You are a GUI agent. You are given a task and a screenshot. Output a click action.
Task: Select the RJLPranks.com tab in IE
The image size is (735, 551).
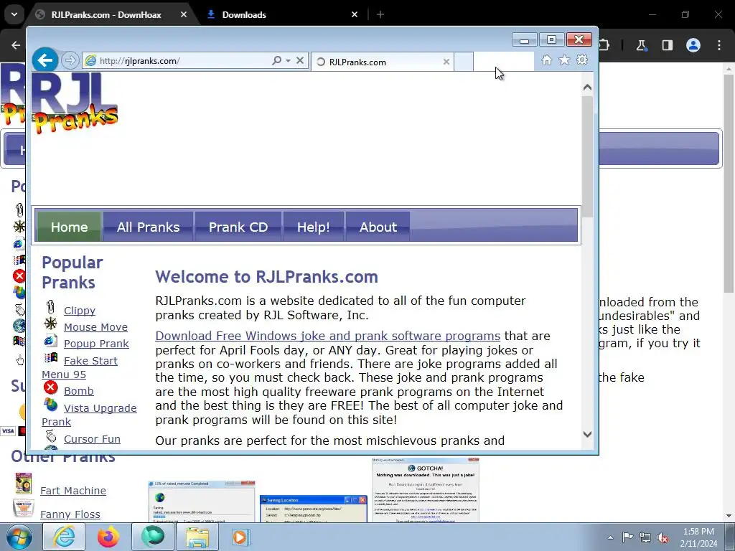click(x=382, y=62)
